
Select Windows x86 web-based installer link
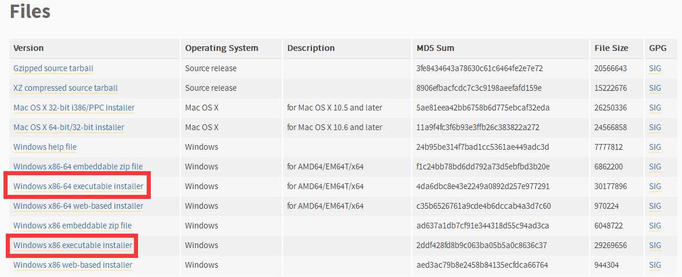pos(72,265)
